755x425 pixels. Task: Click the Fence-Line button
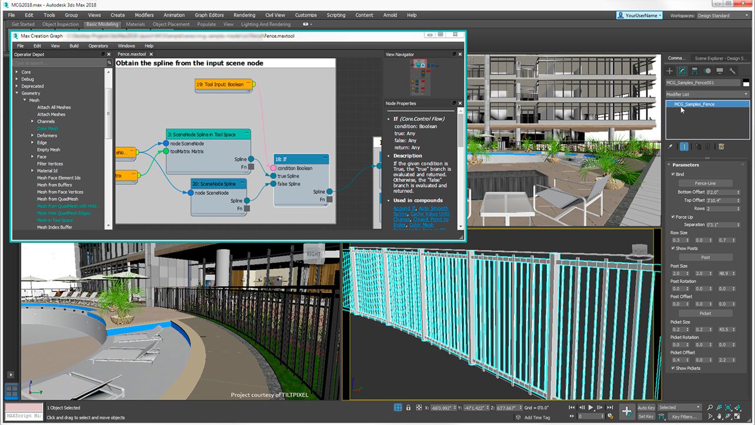(x=705, y=183)
